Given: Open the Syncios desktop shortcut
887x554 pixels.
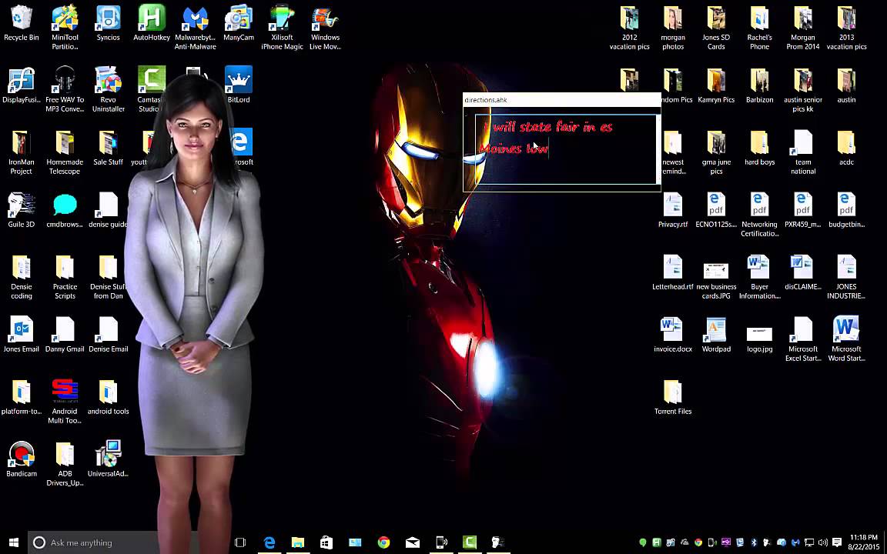Looking at the screenshot, I should click(x=108, y=23).
